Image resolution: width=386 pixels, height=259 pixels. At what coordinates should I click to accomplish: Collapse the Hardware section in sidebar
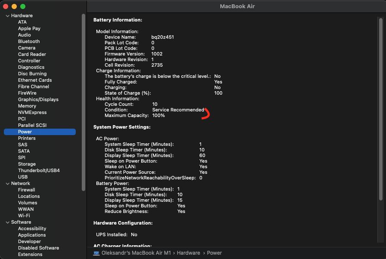tap(7, 16)
